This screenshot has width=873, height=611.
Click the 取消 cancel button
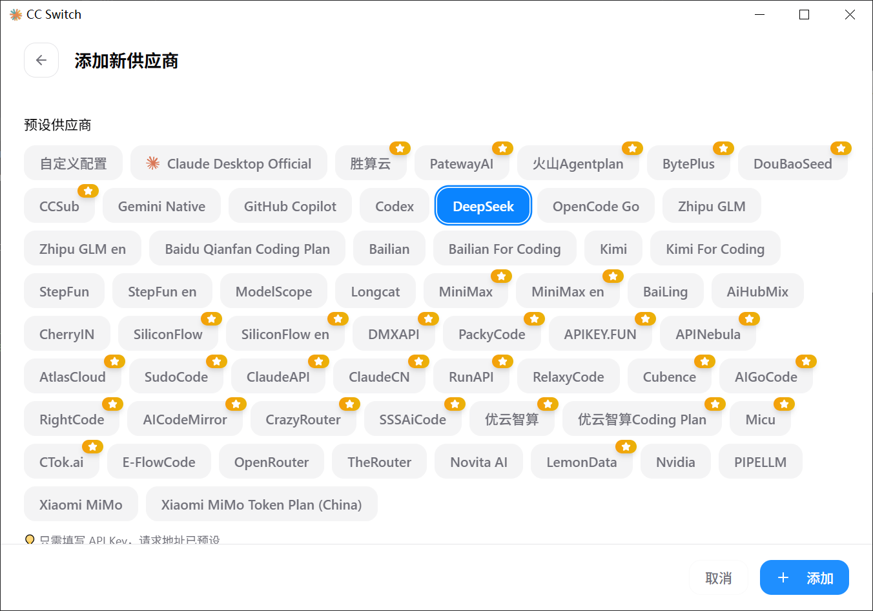click(718, 577)
